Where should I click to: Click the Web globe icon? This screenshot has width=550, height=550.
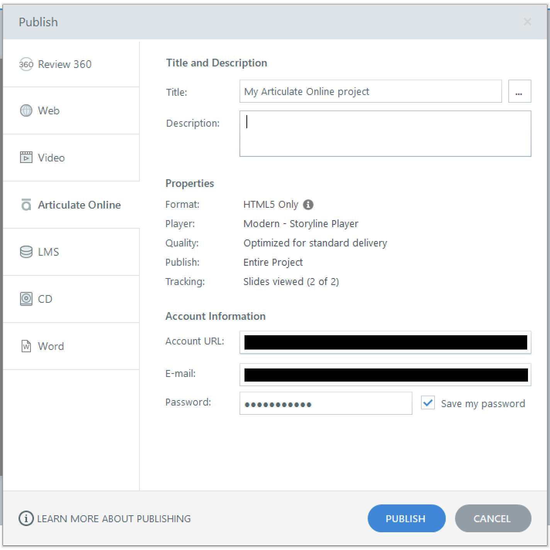[x=26, y=110]
